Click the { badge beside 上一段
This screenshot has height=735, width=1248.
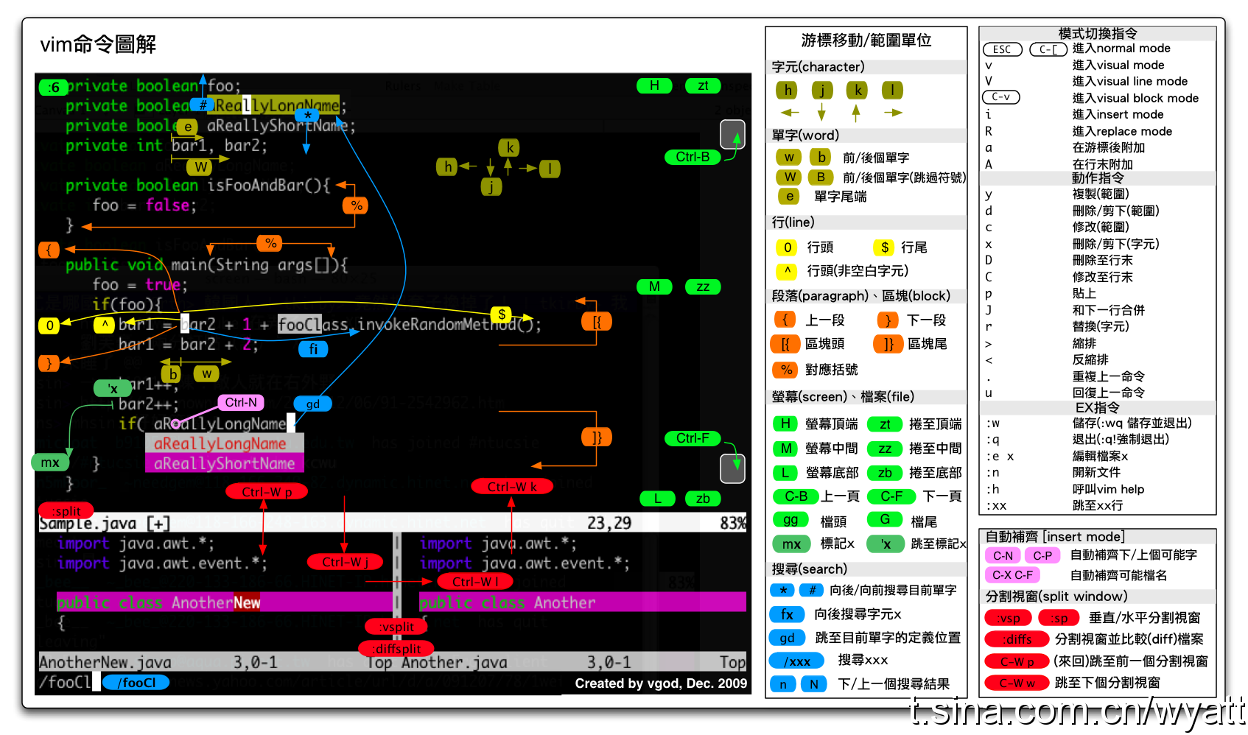coord(785,320)
